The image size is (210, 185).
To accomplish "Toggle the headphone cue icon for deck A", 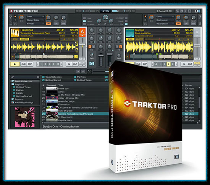I will (x=92, y=64).
